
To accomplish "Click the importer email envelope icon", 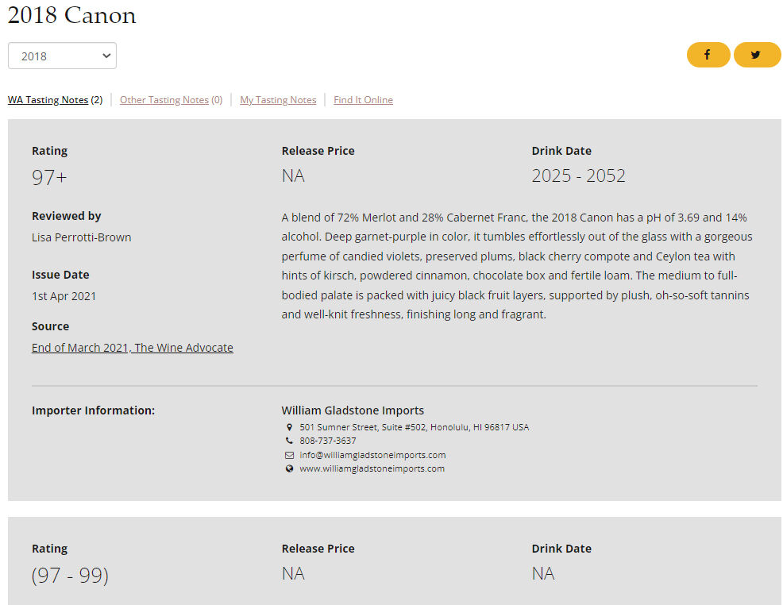I will 289,455.
